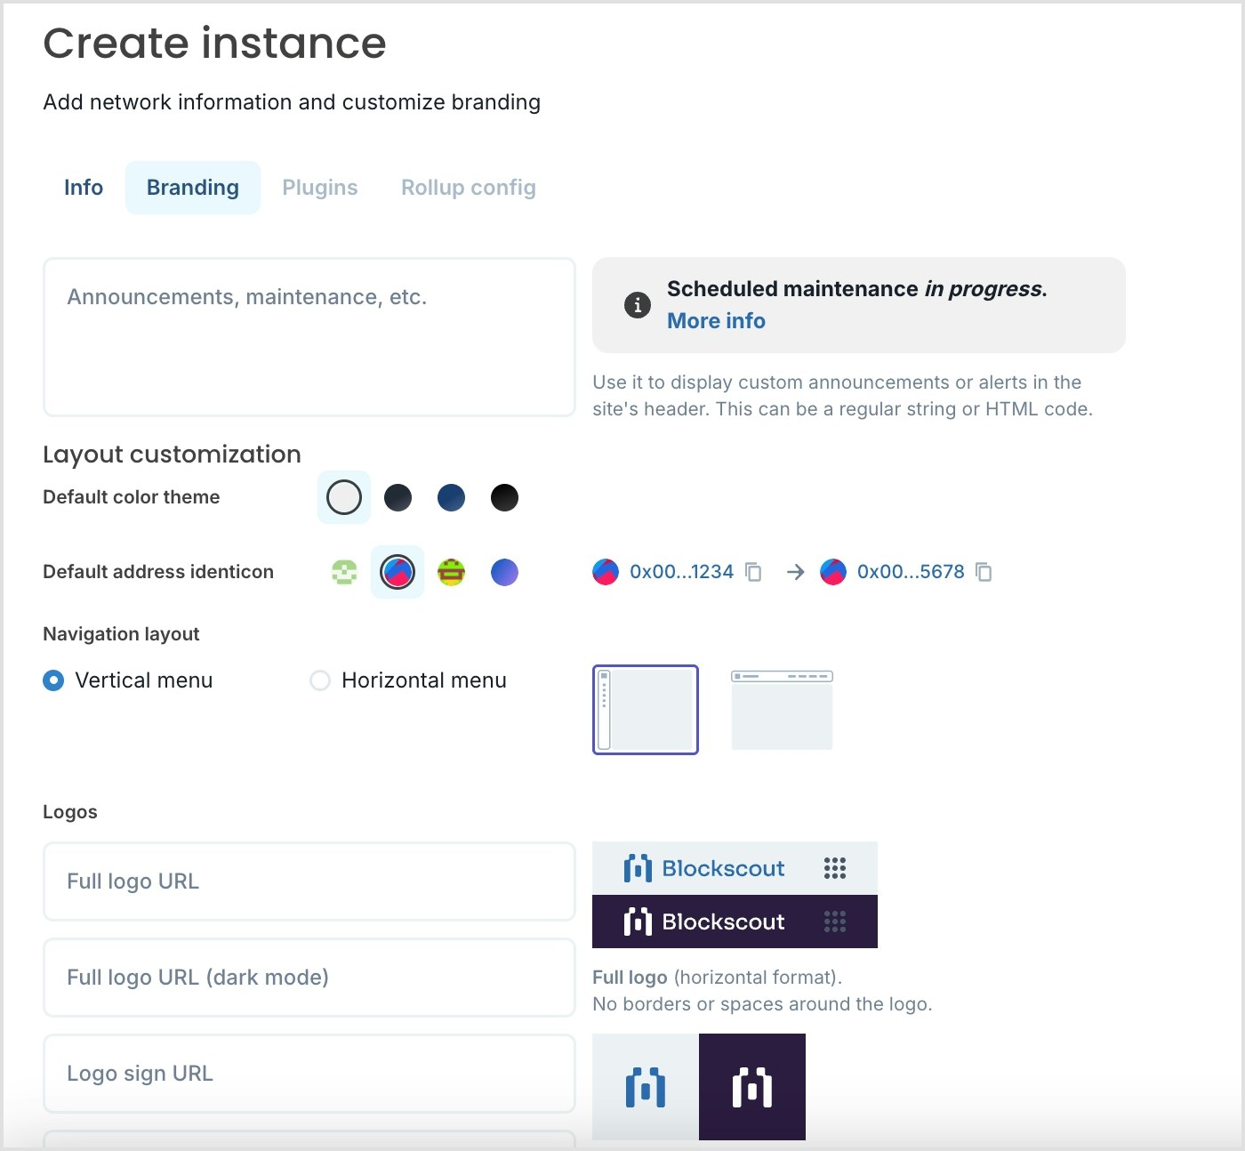Click the apps grid icon in light preview
1245x1151 pixels.
pos(835,868)
